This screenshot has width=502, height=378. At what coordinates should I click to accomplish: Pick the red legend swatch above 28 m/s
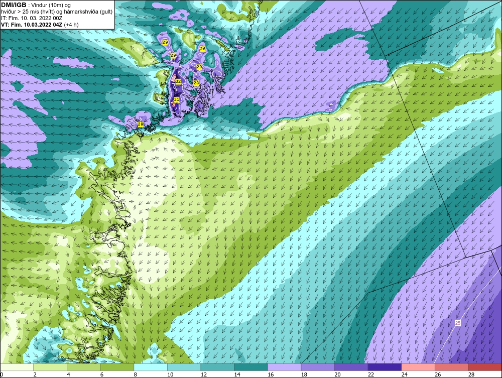[x=485, y=367]
